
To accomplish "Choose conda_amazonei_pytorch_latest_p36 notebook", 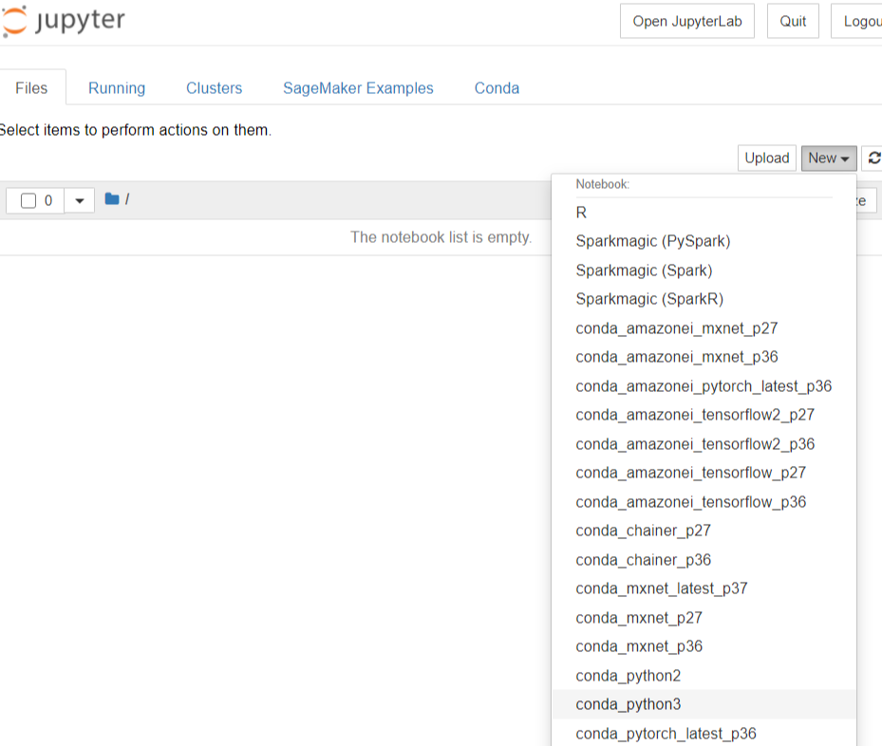I will (x=704, y=386).
